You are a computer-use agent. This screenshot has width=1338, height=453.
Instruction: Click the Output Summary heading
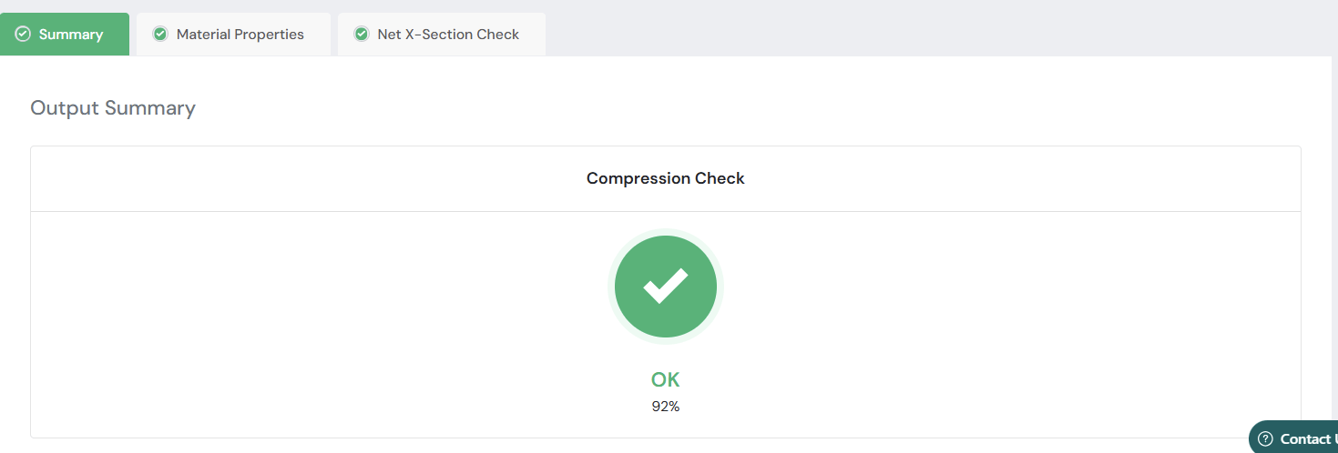coord(113,108)
